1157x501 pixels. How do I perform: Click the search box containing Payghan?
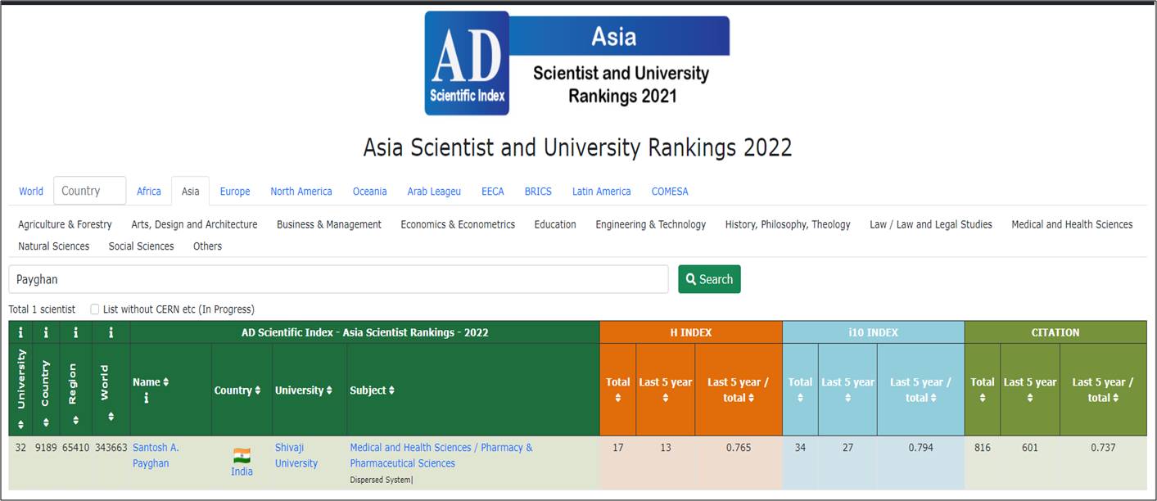point(338,279)
